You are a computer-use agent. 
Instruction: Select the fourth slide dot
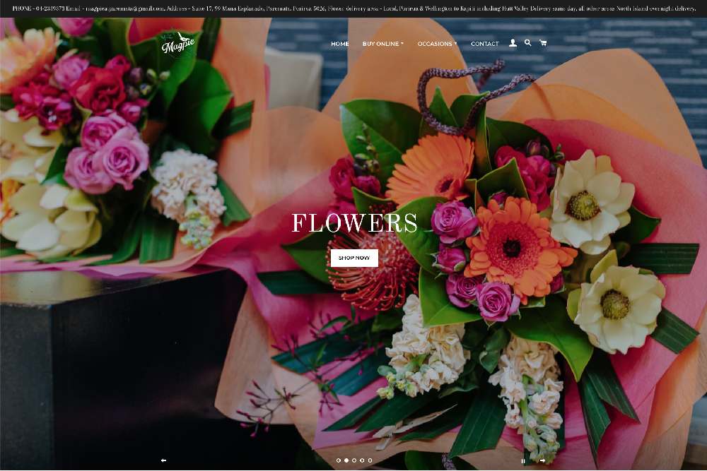362,460
